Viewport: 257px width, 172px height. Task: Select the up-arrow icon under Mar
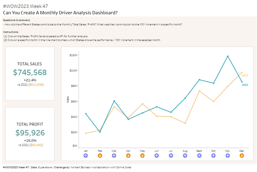[114, 156]
